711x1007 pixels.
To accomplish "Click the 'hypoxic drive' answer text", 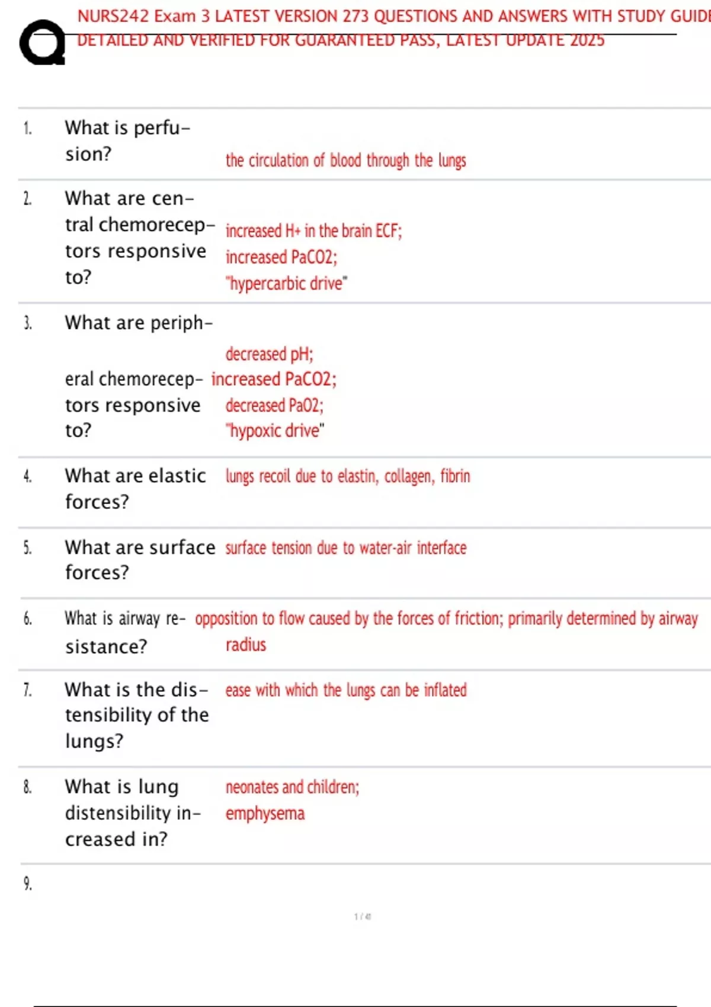I will pos(275,431).
